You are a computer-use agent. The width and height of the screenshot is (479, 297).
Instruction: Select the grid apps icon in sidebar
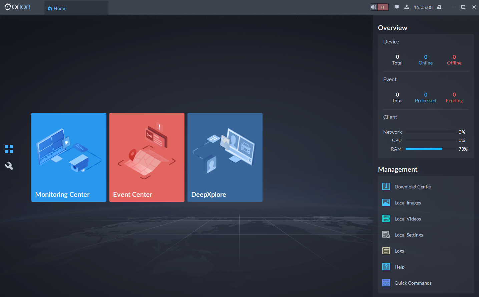(x=9, y=149)
